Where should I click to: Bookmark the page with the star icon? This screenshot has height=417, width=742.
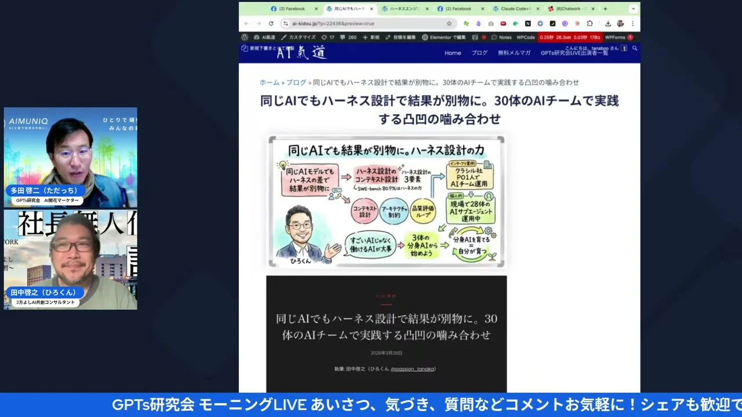449,23
